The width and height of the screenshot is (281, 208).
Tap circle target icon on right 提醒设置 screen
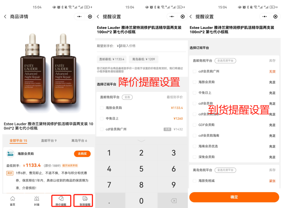(276, 17)
